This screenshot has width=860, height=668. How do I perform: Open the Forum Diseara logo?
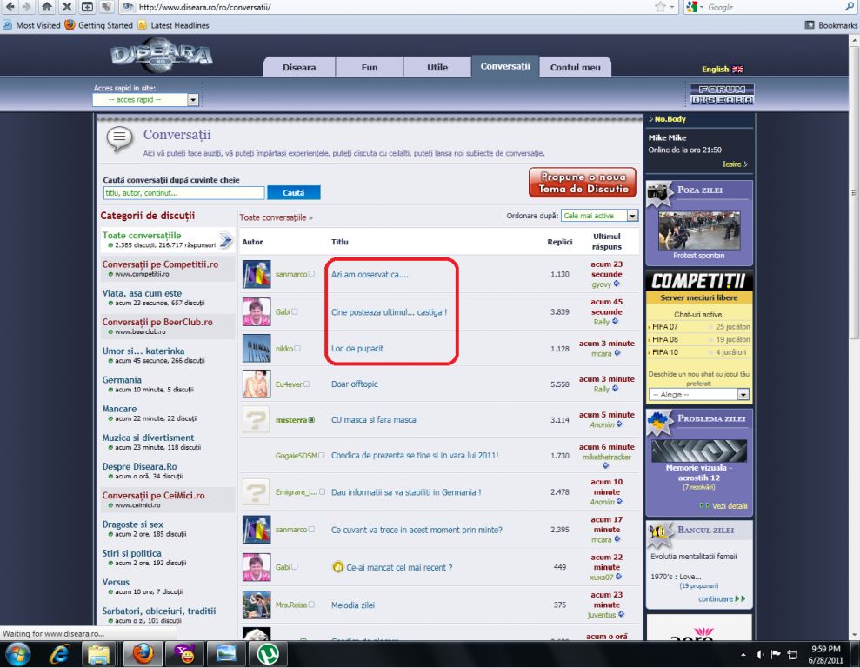coord(722,94)
